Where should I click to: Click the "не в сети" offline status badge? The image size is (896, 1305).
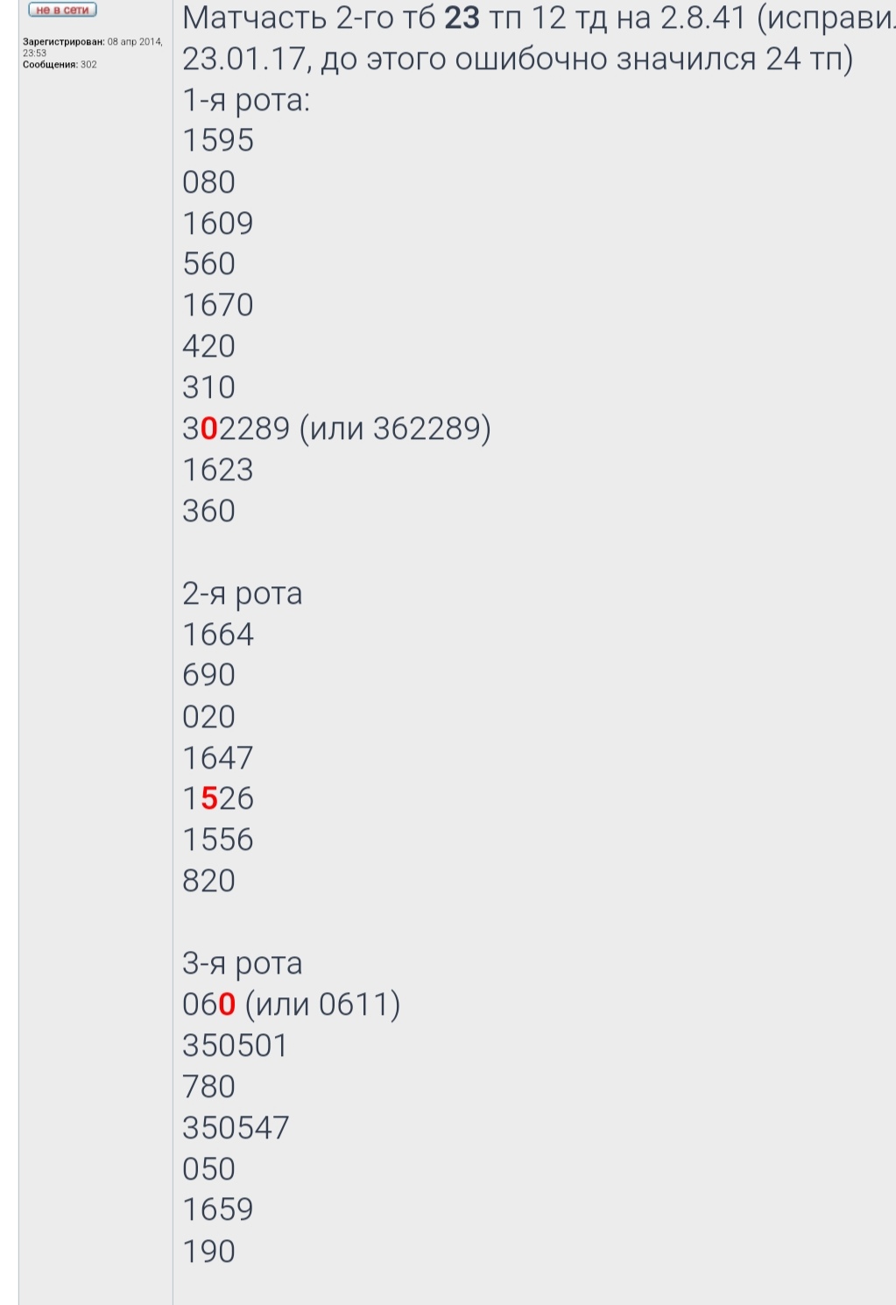(x=62, y=10)
